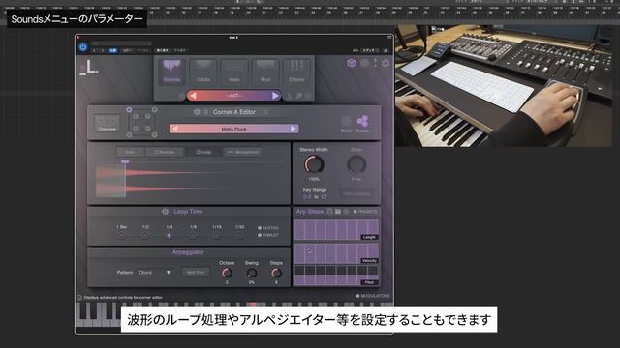This screenshot has height=348, width=620.
Task: Switch to the Orbits tab
Action: click(x=202, y=72)
